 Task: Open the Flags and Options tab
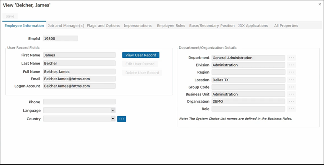click(x=103, y=26)
